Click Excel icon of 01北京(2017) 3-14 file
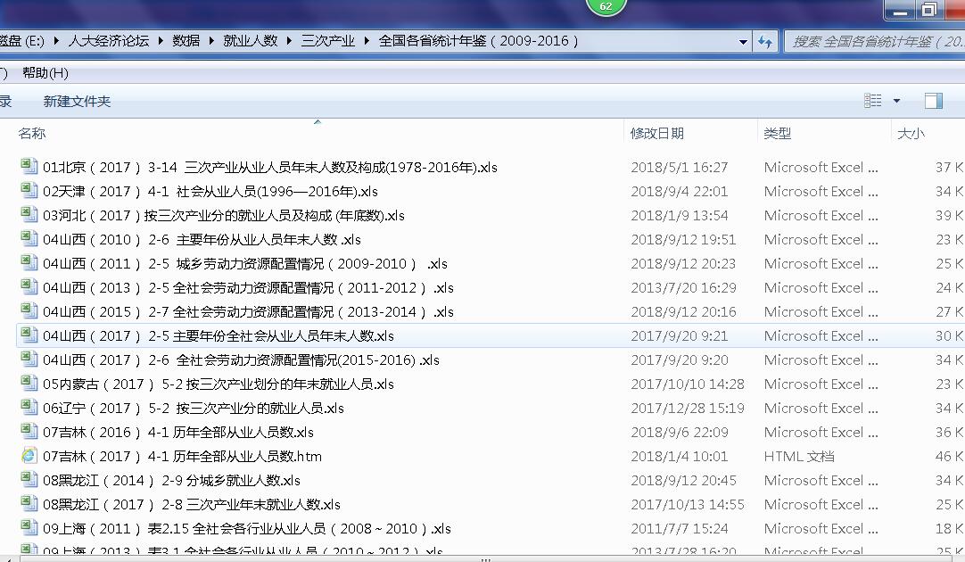The height and width of the screenshot is (562, 965). (29, 167)
